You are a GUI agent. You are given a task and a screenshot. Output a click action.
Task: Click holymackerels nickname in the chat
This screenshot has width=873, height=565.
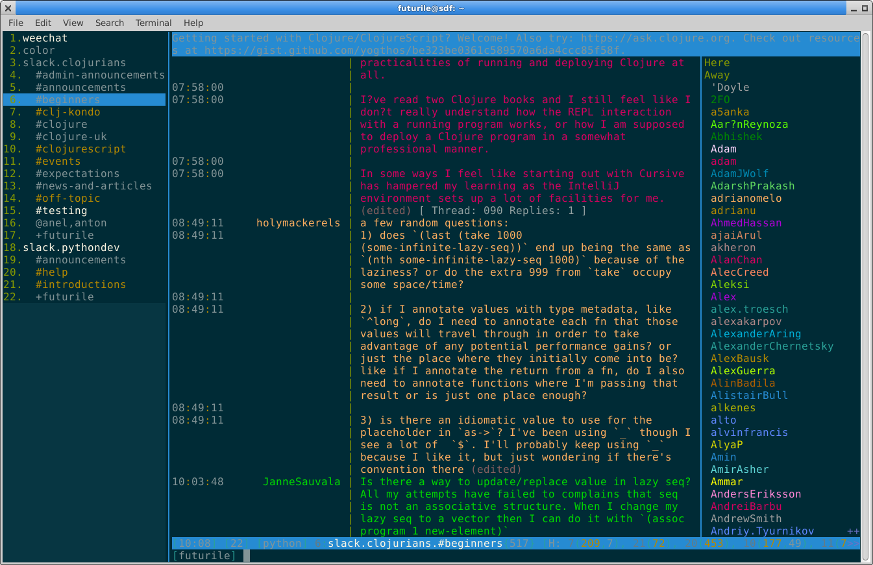coord(298,223)
